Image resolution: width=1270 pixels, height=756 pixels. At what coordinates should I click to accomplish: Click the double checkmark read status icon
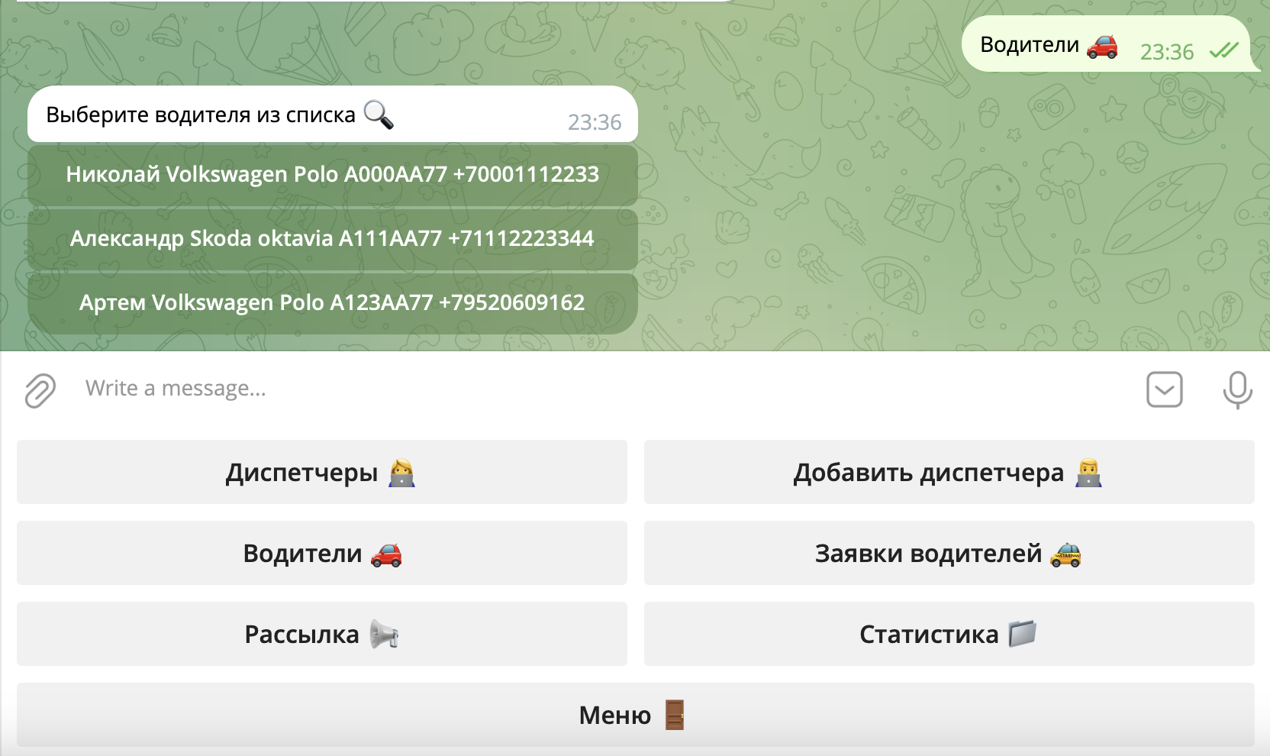tap(1223, 51)
